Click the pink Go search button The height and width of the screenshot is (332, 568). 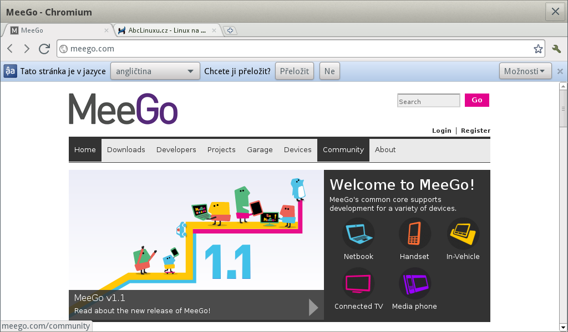click(x=476, y=100)
